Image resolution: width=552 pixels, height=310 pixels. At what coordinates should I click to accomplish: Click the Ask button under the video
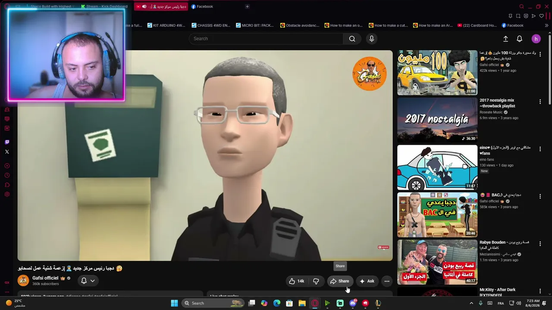click(x=367, y=281)
